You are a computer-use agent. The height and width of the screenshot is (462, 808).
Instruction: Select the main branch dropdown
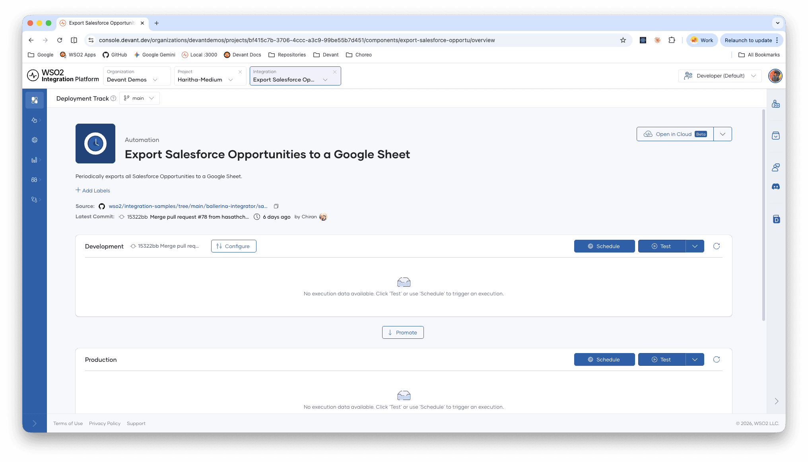point(139,98)
